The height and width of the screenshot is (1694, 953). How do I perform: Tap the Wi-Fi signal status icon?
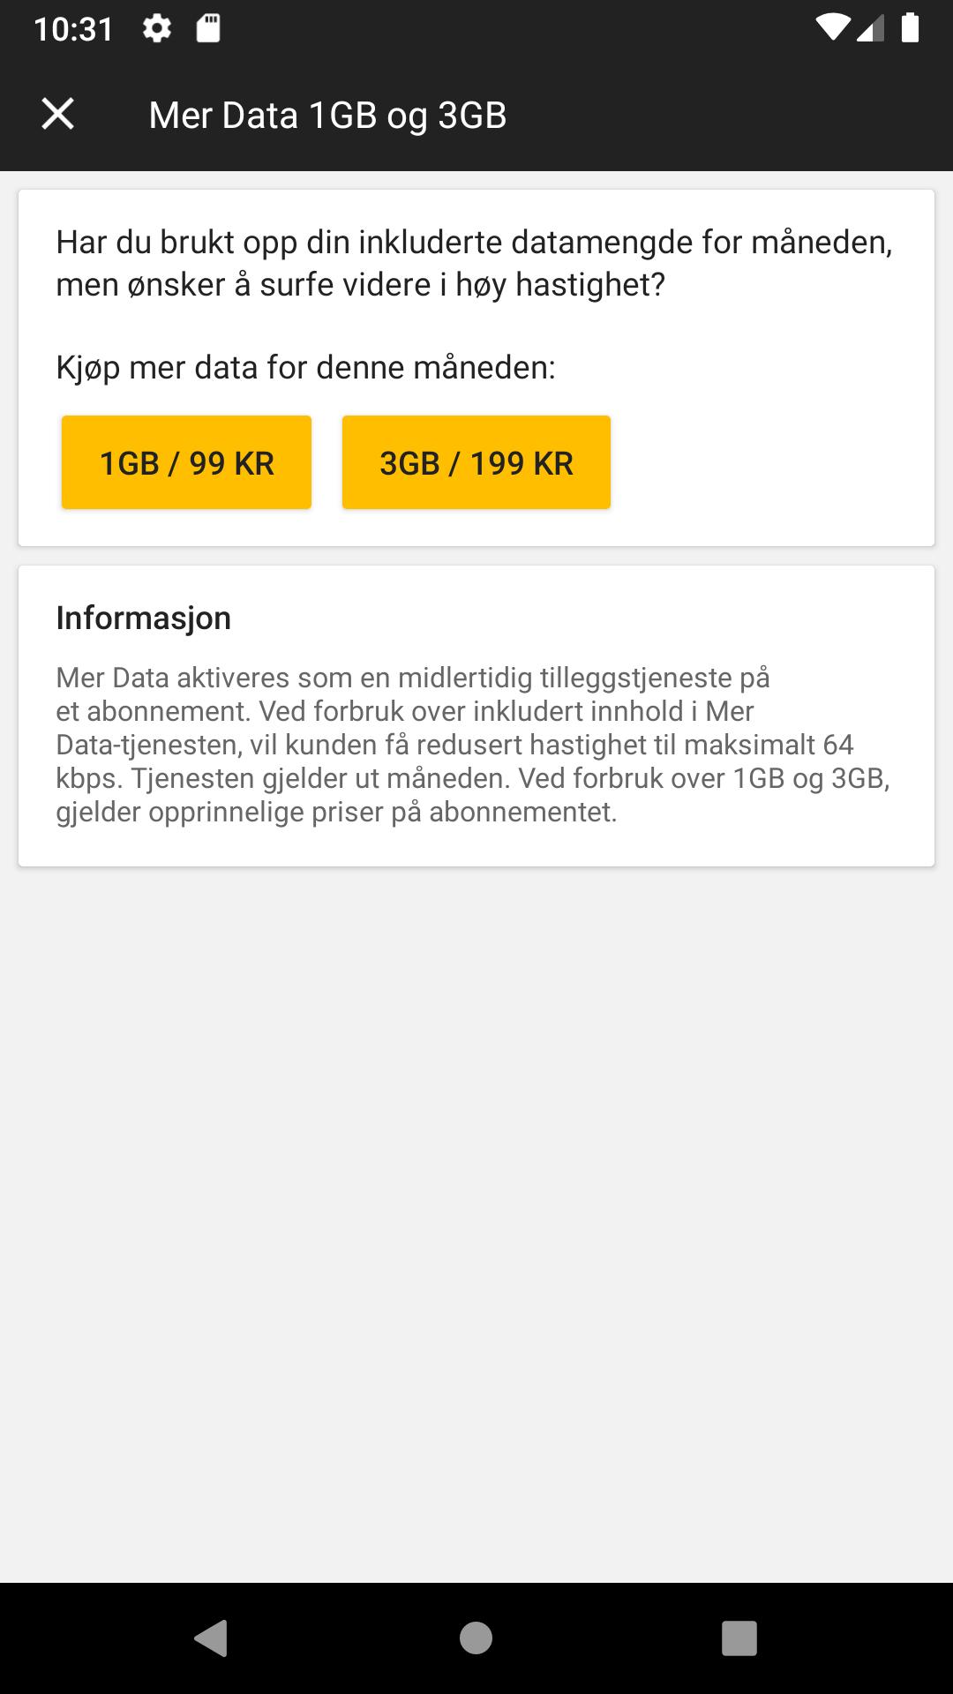coord(832,28)
